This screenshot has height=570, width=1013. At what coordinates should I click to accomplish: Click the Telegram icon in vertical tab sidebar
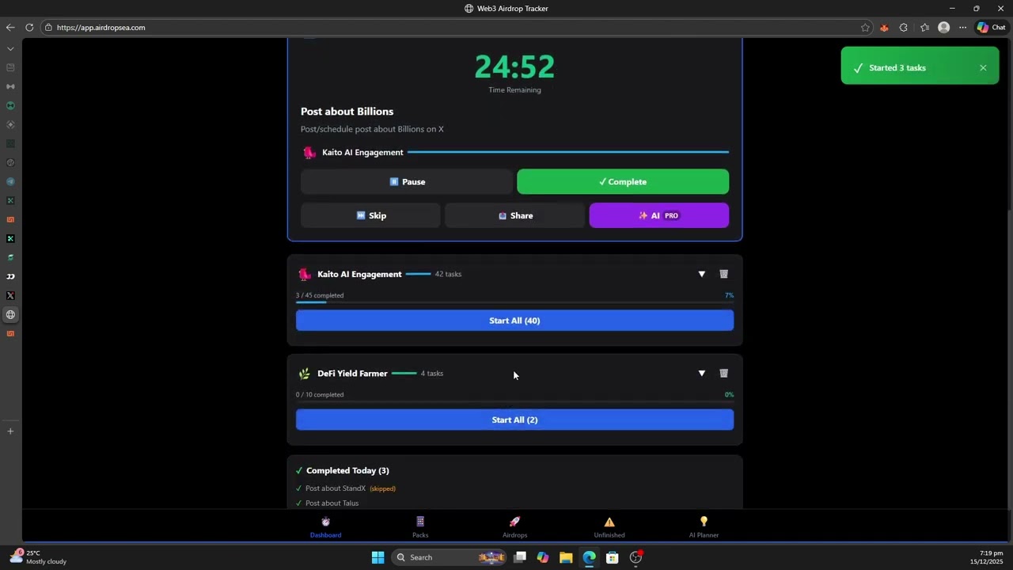tap(10, 181)
